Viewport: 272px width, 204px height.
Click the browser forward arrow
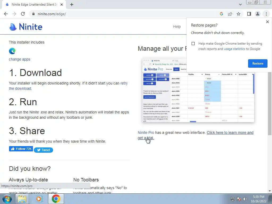pyautogui.click(x=14, y=14)
